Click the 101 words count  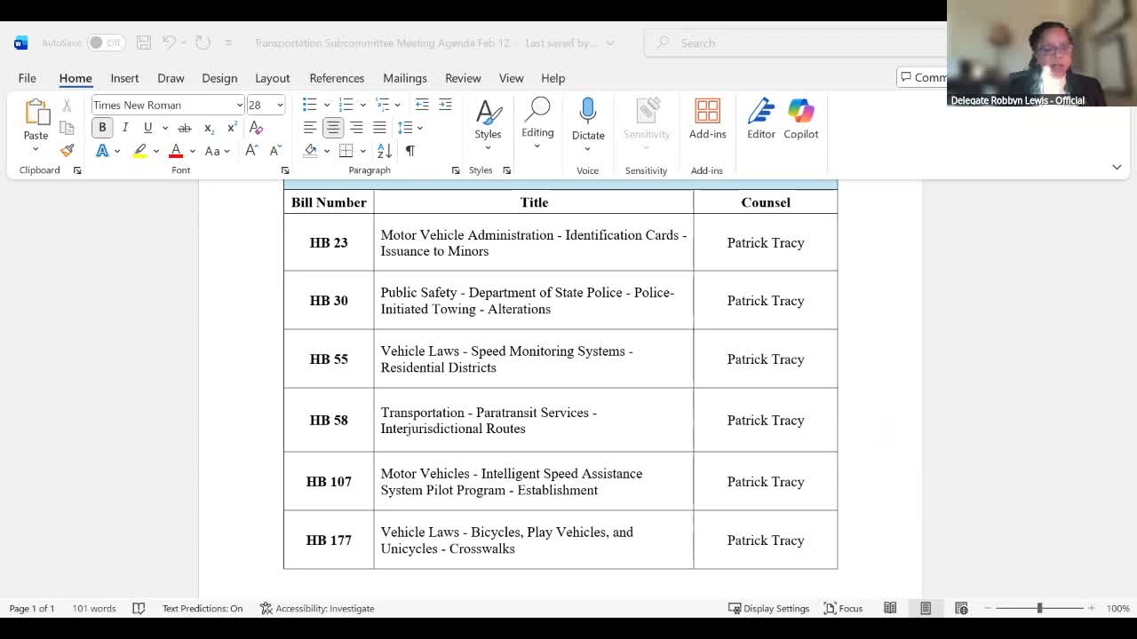[x=94, y=608]
